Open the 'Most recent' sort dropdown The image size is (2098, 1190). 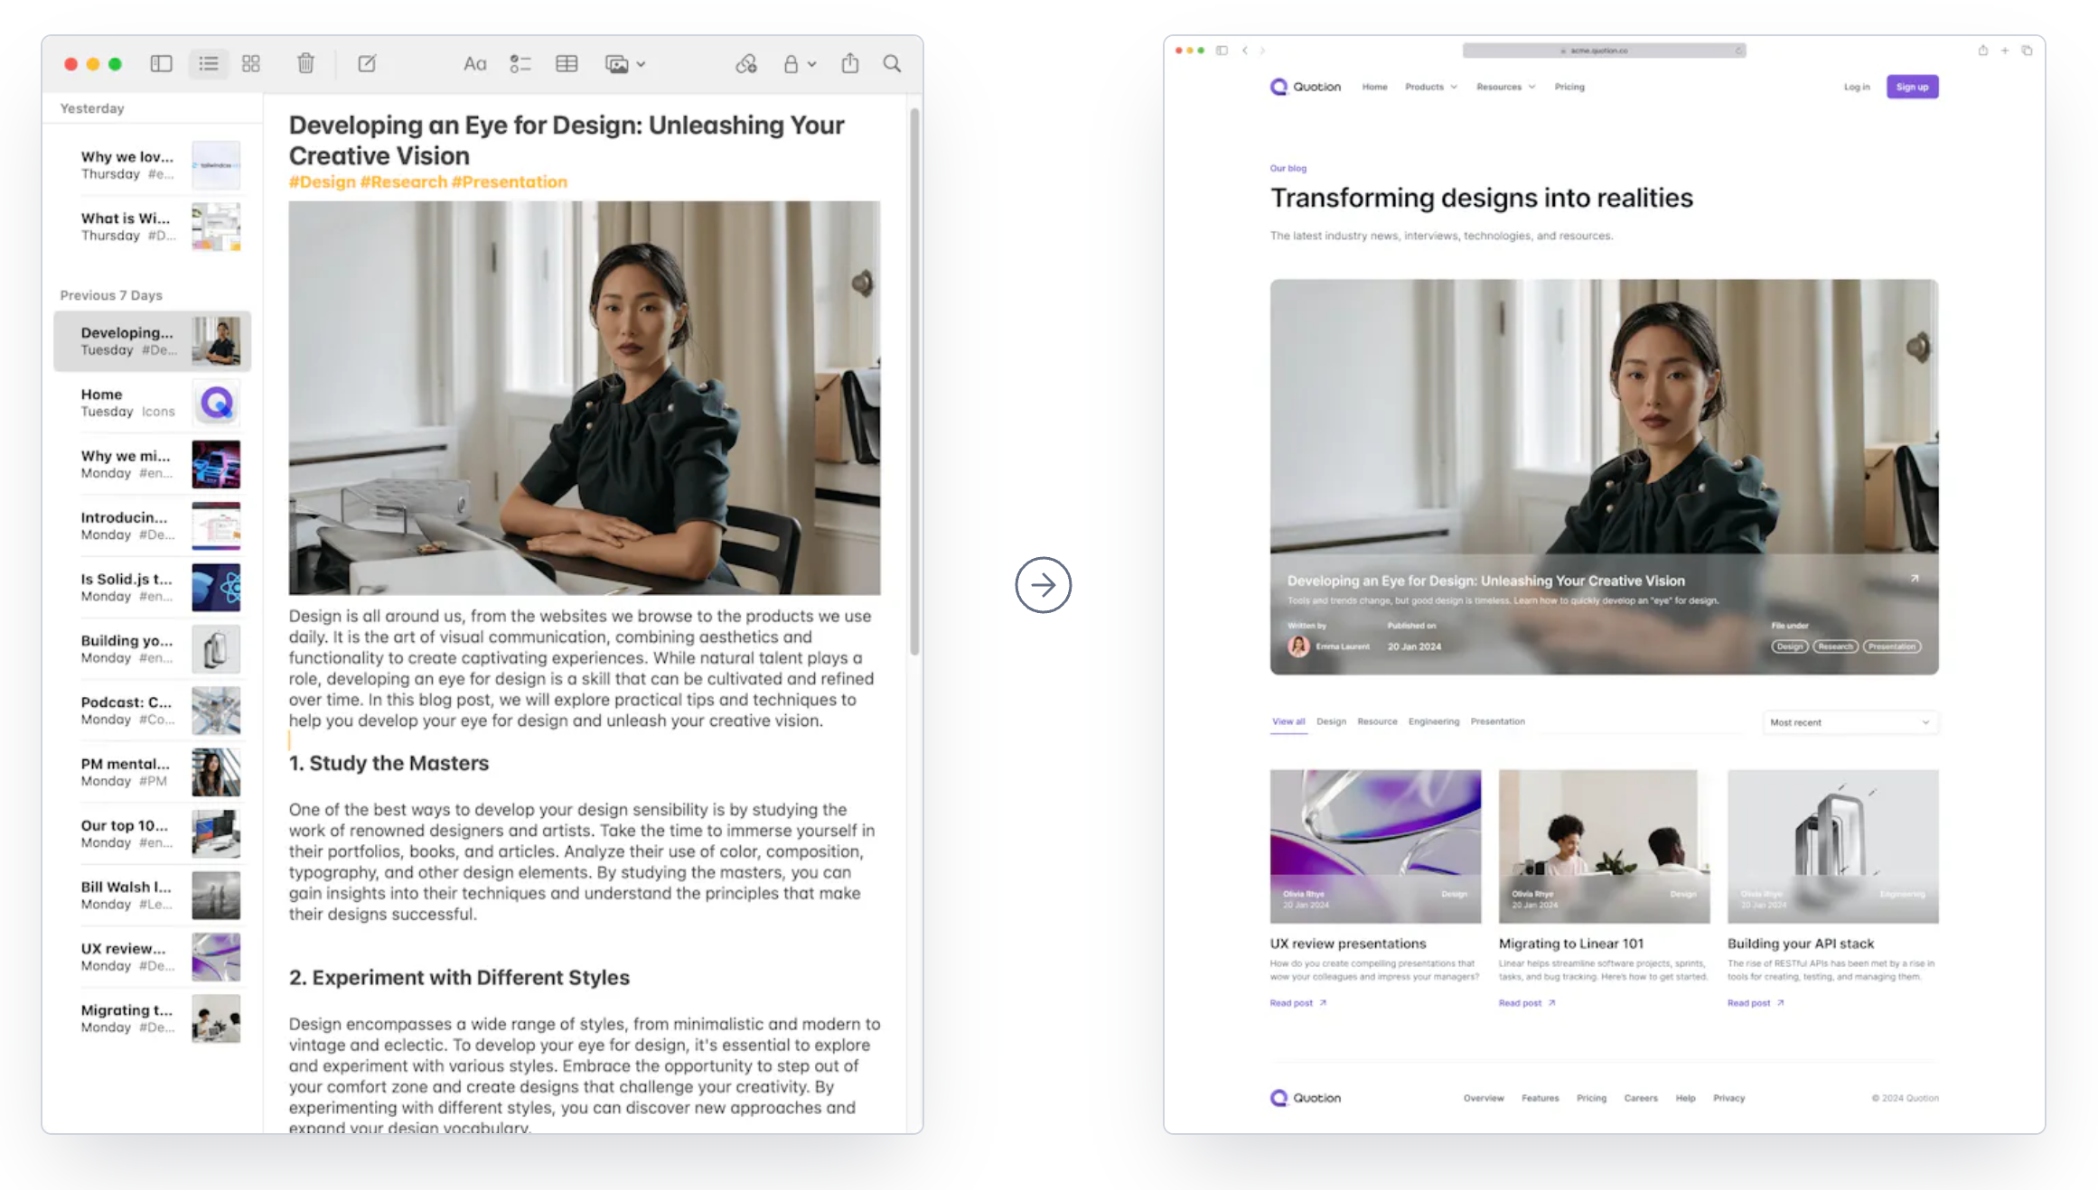pyautogui.click(x=1848, y=721)
